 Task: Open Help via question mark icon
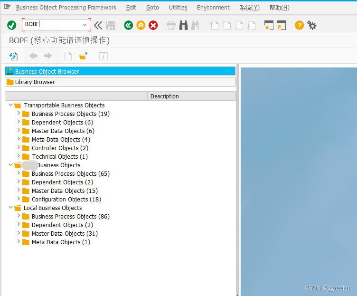(299, 25)
